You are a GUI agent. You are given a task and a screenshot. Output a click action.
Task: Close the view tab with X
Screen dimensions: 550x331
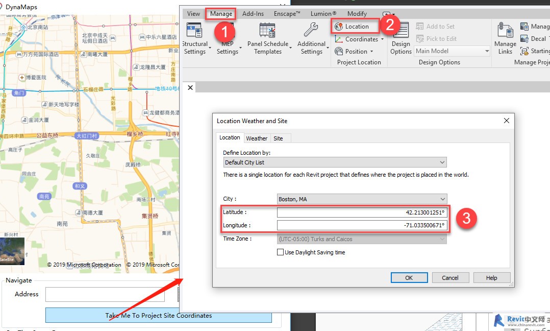coord(190,87)
